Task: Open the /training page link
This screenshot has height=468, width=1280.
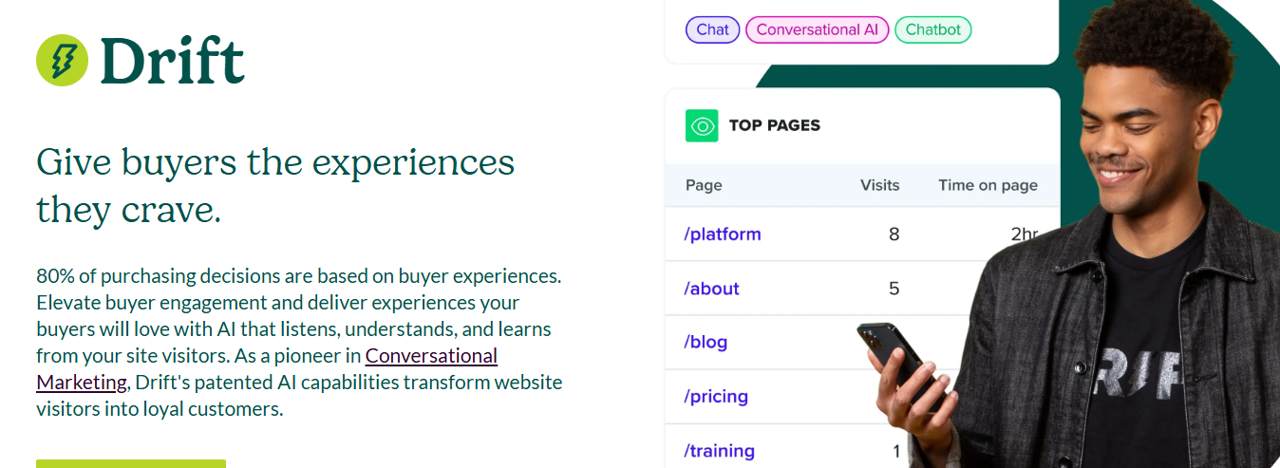Action: click(720, 450)
